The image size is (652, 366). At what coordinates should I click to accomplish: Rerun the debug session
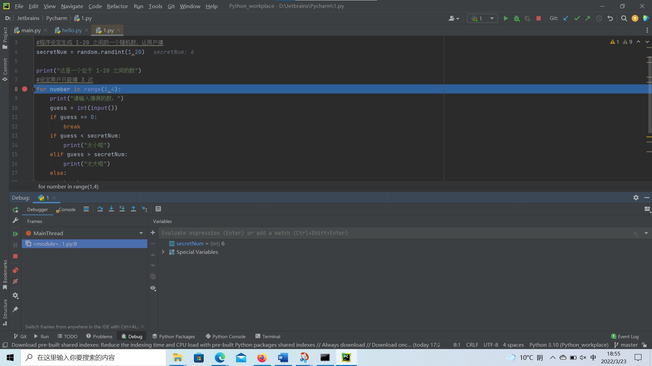(15, 210)
